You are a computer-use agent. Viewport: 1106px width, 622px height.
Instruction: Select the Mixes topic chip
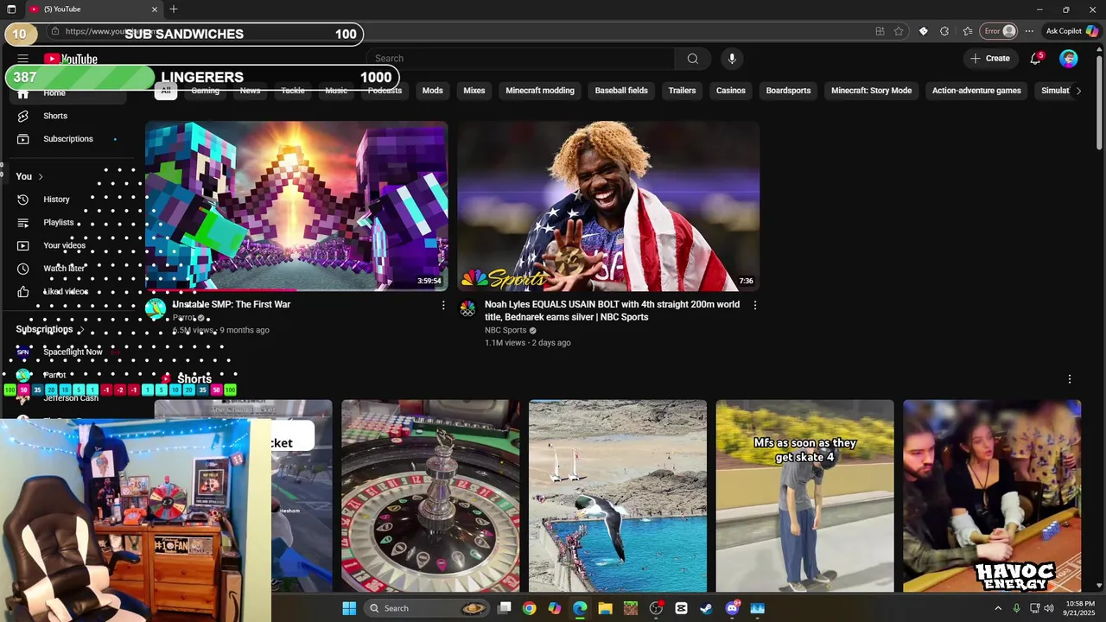click(x=474, y=91)
